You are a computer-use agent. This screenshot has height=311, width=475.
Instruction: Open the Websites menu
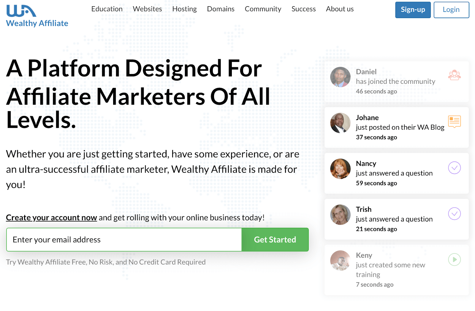coord(147,9)
